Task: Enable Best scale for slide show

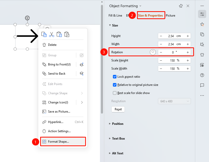Action: (x=115, y=93)
